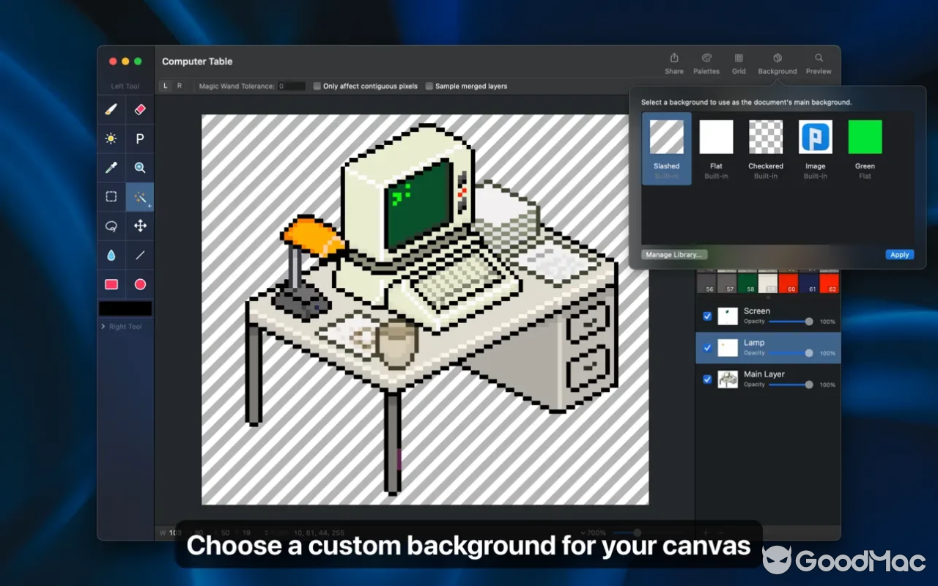
Task: Select the Brush tool
Action: pyautogui.click(x=111, y=109)
